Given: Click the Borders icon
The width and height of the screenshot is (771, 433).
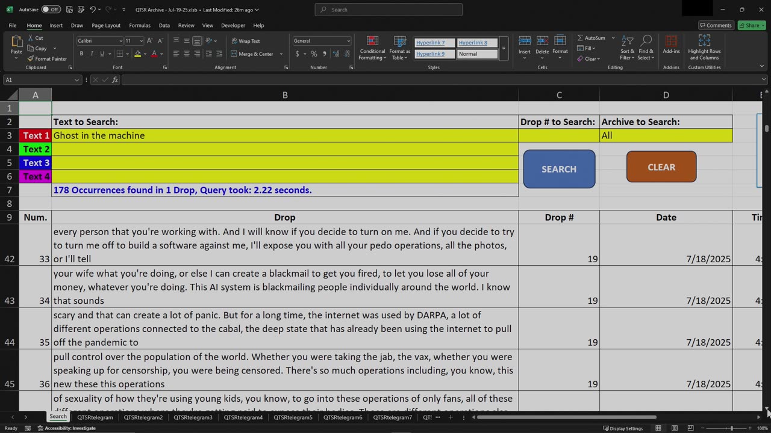Looking at the screenshot, I should click(x=120, y=54).
